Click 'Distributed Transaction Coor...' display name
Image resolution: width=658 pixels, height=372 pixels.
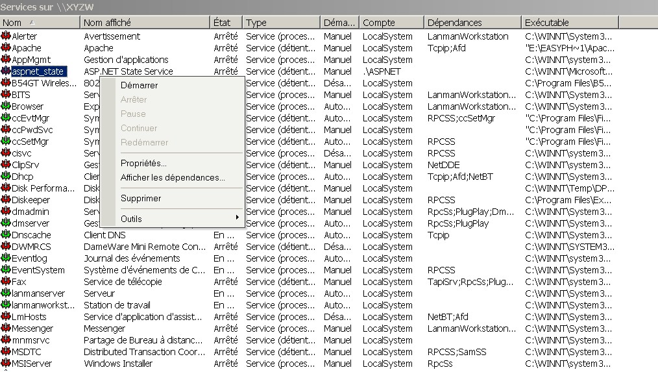144,352
